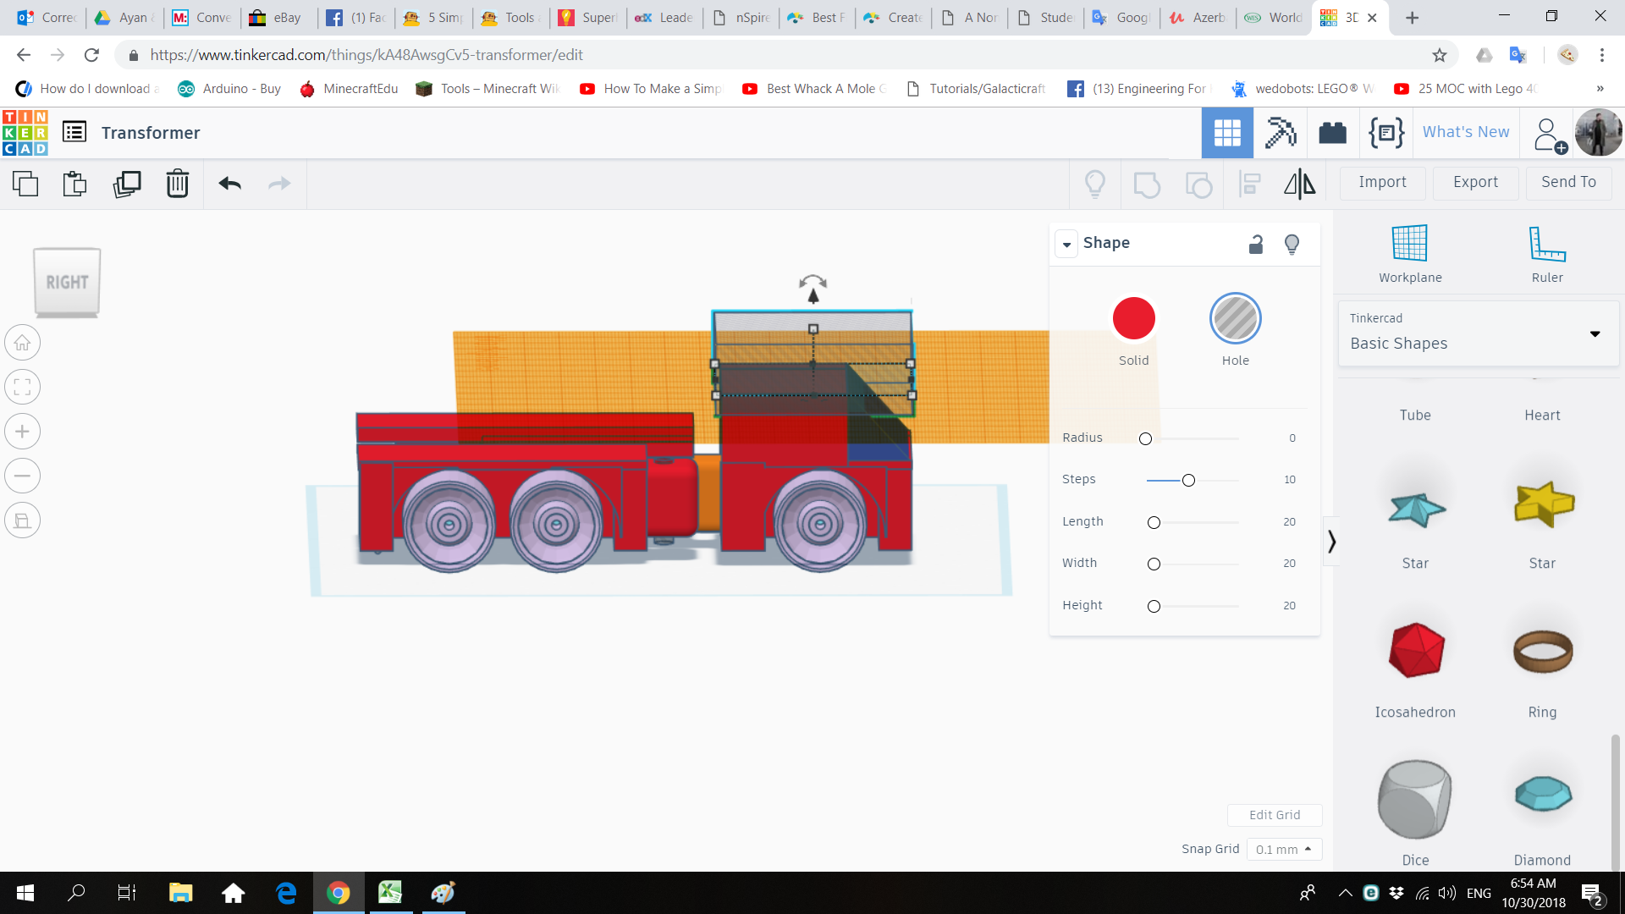The width and height of the screenshot is (1625, 914).
Task: Click the Mirror tool icon
Action: coord(1299,184)
